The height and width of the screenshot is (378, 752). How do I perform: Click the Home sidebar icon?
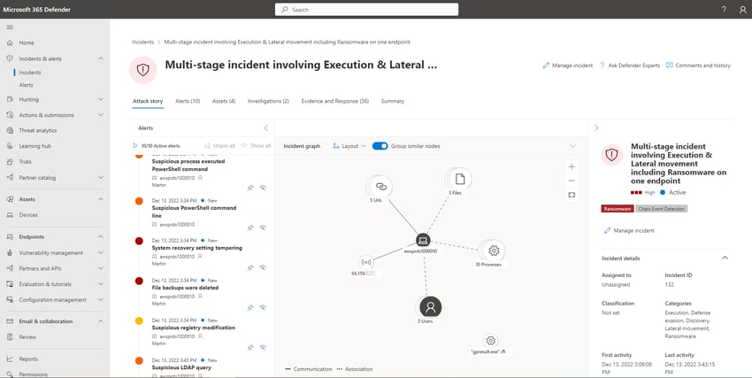pos(10,42)
